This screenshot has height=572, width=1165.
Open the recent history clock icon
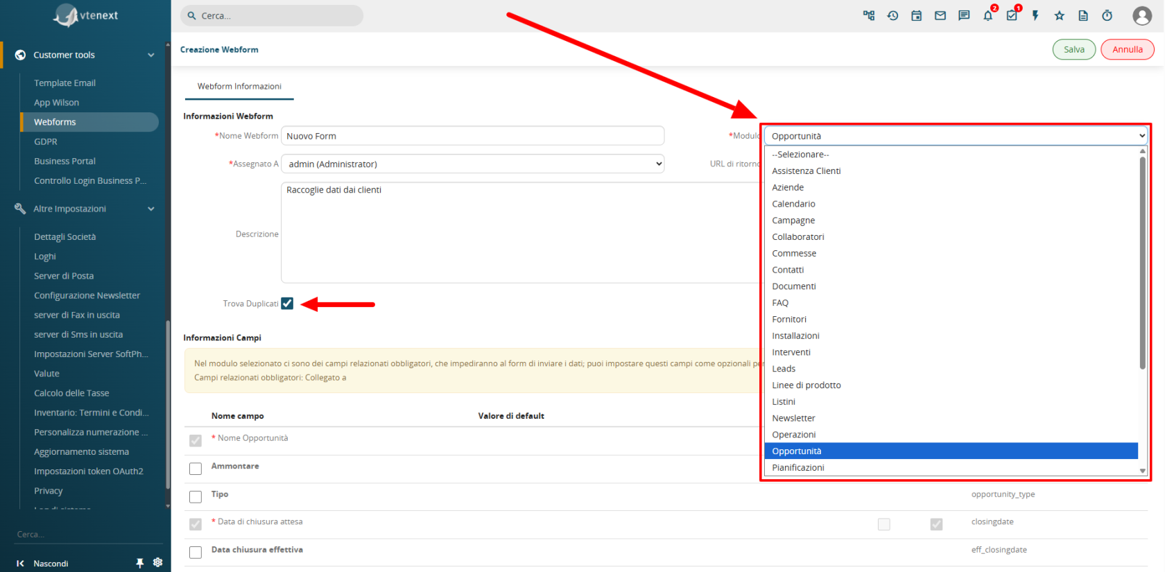[x=892, y=15]
